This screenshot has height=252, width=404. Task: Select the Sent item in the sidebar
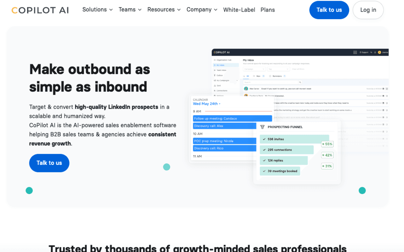point(219,85)
